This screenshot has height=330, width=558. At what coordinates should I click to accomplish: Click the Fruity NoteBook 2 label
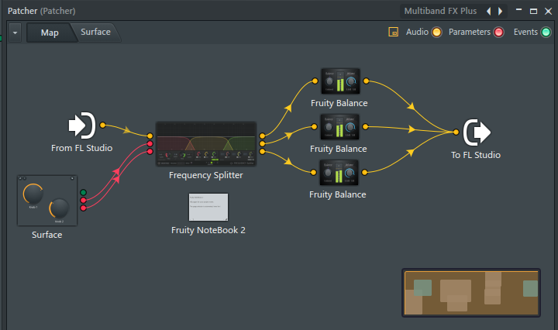pos(208,230)
